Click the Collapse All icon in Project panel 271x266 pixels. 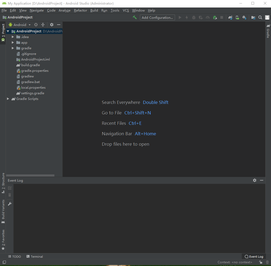click(43, 25)
